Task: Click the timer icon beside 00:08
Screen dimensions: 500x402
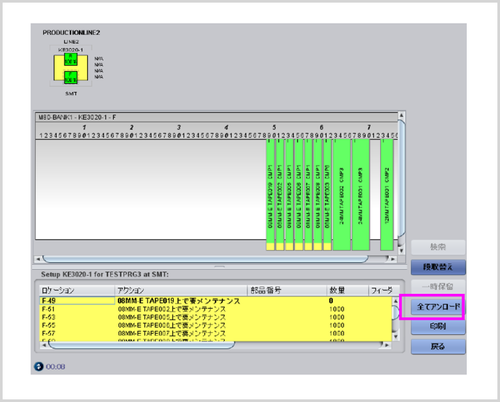Action: [38, 366]
